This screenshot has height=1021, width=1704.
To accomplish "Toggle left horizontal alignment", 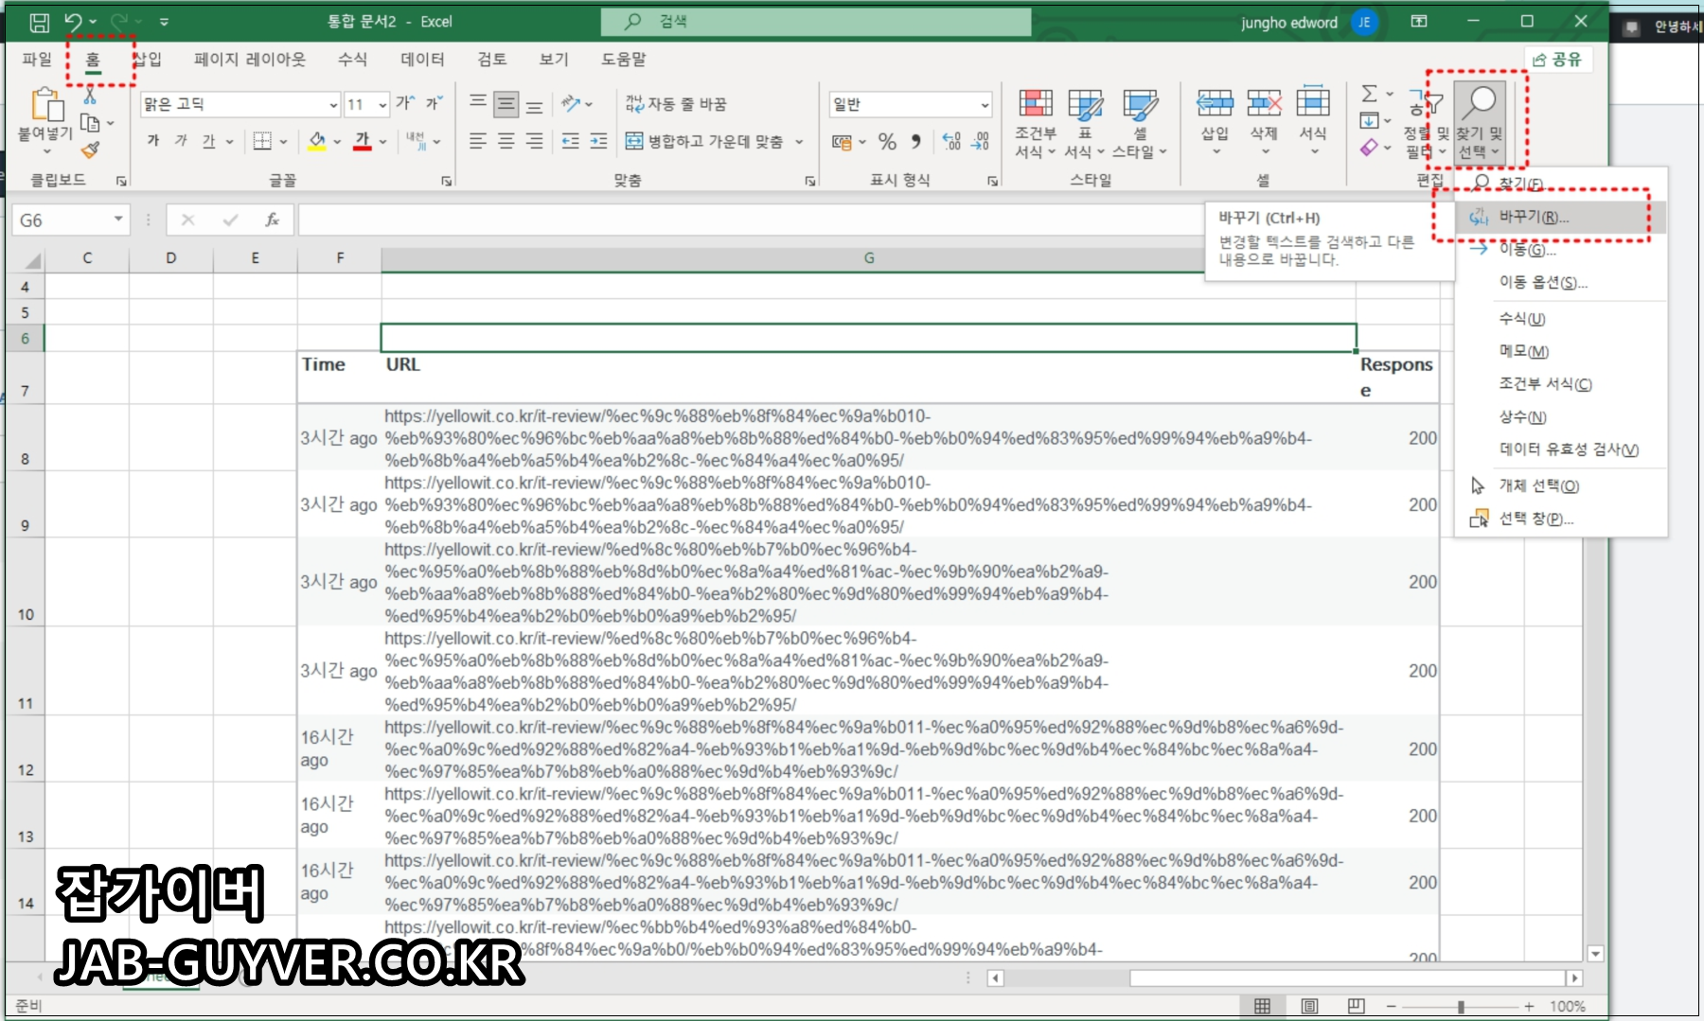I will click(x=478, y=141).
